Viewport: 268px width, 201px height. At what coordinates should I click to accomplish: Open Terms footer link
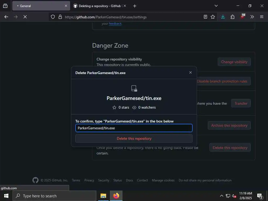[x=76, y=180]
